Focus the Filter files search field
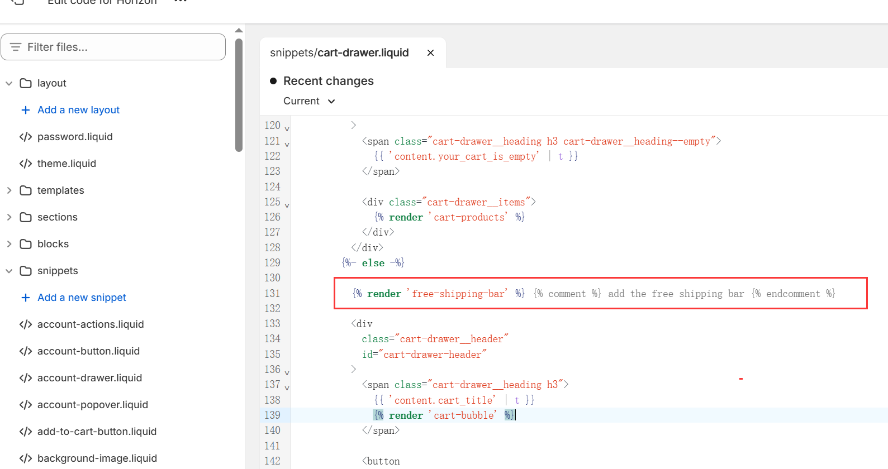 pyautogui.click(x=123, y=47)
